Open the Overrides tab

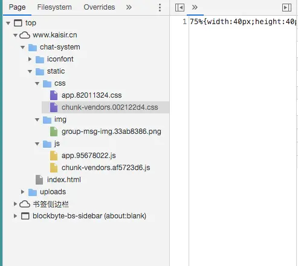(99, 7)
